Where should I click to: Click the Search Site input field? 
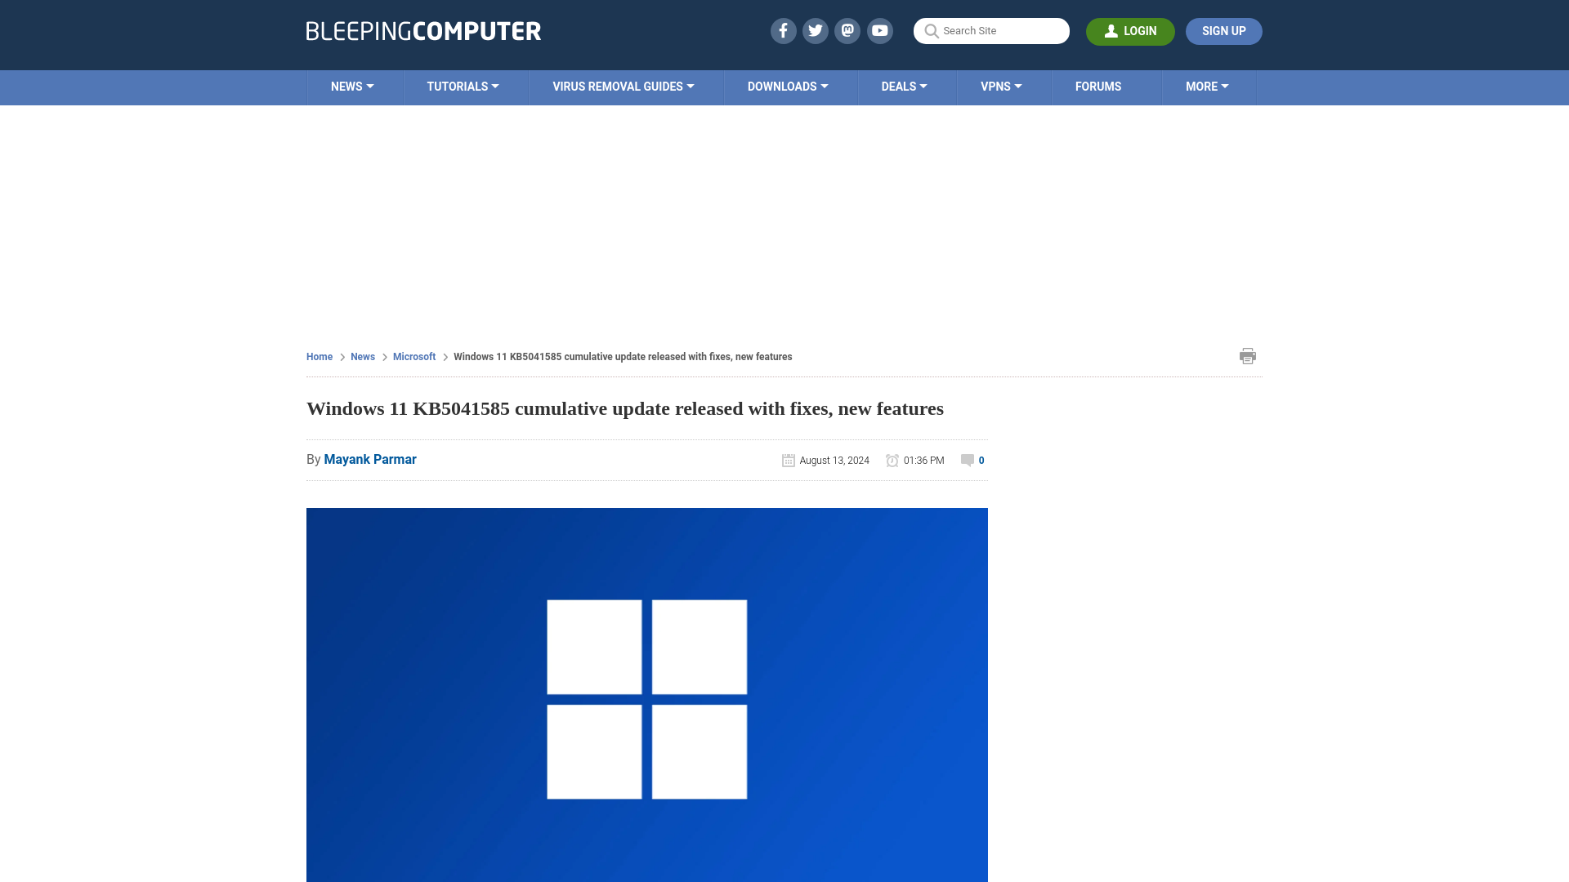click(991, 30)
